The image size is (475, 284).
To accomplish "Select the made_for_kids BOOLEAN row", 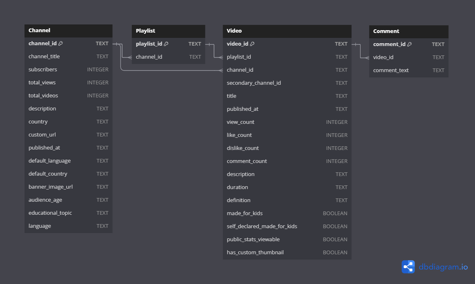I will coord(287,214).
